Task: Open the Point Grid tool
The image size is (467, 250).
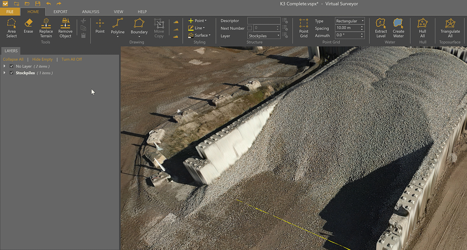Action: click(303, 28)
